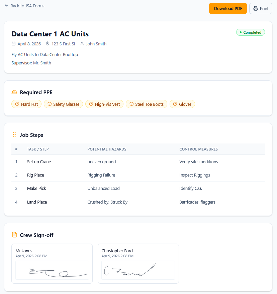Click the calendar icon beside April 8, 2026
The width and height of the screenshot is (277, 294).
[x=13, y=44]
